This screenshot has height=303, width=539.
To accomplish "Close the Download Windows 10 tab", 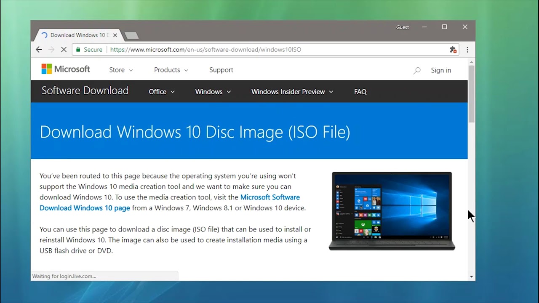I will 115,35.
